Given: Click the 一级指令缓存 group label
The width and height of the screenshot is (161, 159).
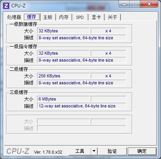Looking at the screenshot, I should pyautogui.click(x=24, y=47).
